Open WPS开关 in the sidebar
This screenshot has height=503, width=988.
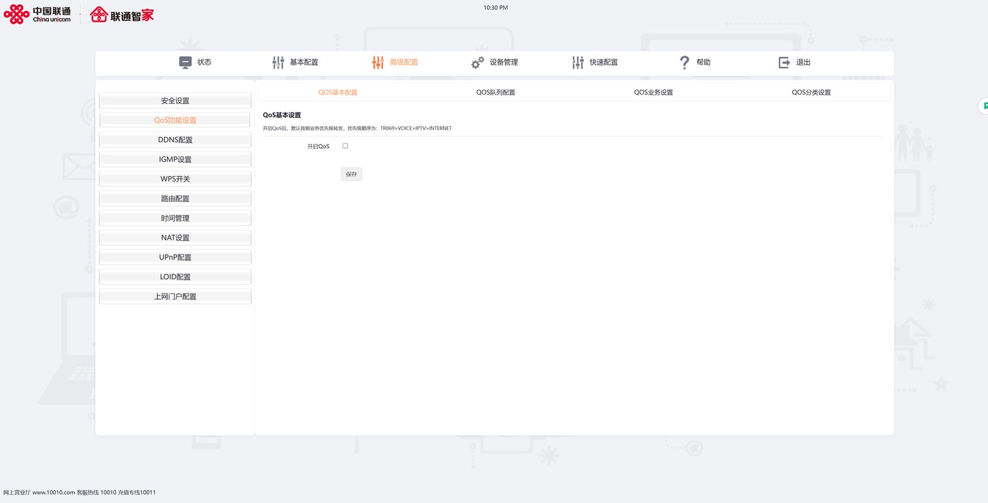click(175, 179)
